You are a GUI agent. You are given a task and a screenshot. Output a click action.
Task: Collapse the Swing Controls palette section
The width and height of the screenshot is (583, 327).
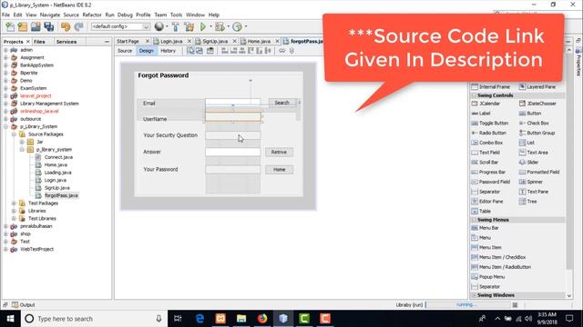point(474,95)
